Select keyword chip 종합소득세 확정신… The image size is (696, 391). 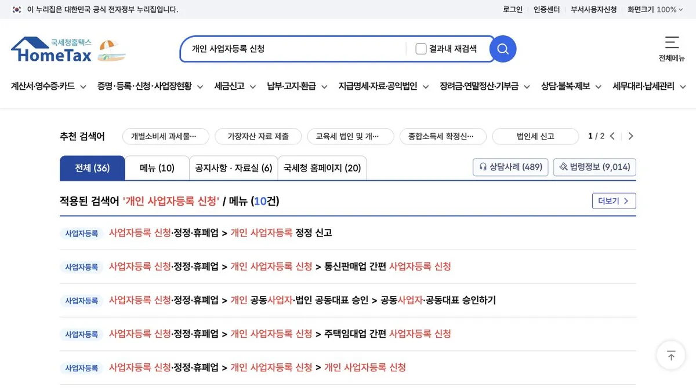tap(443, 136)
